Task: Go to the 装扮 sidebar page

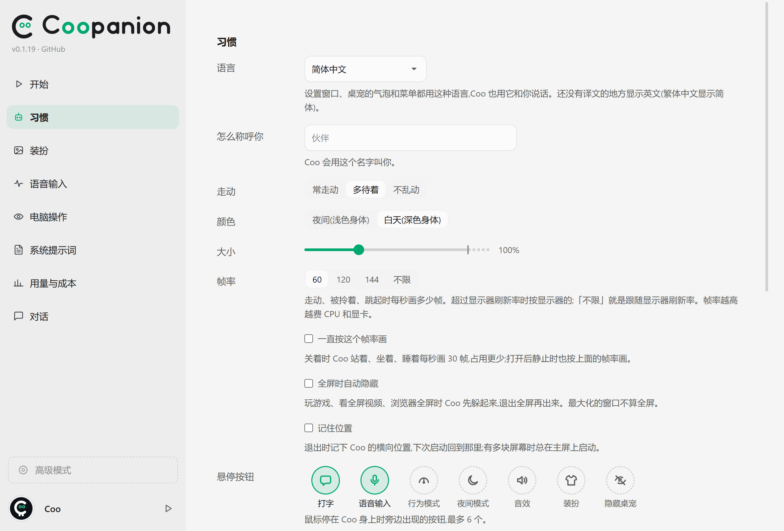Action: [x=93, y=150]
